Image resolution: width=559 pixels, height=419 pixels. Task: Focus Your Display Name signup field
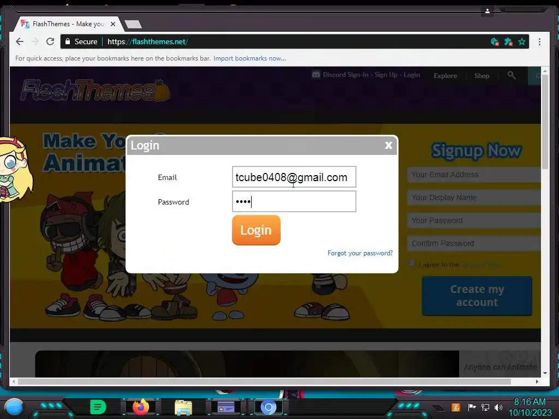pos(474,197)
